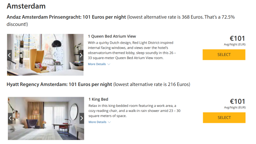Select the 1 Queen Bed Atrium View room

(x=224, y=55)
